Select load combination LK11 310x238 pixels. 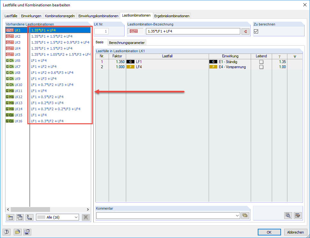click(48, 91)
